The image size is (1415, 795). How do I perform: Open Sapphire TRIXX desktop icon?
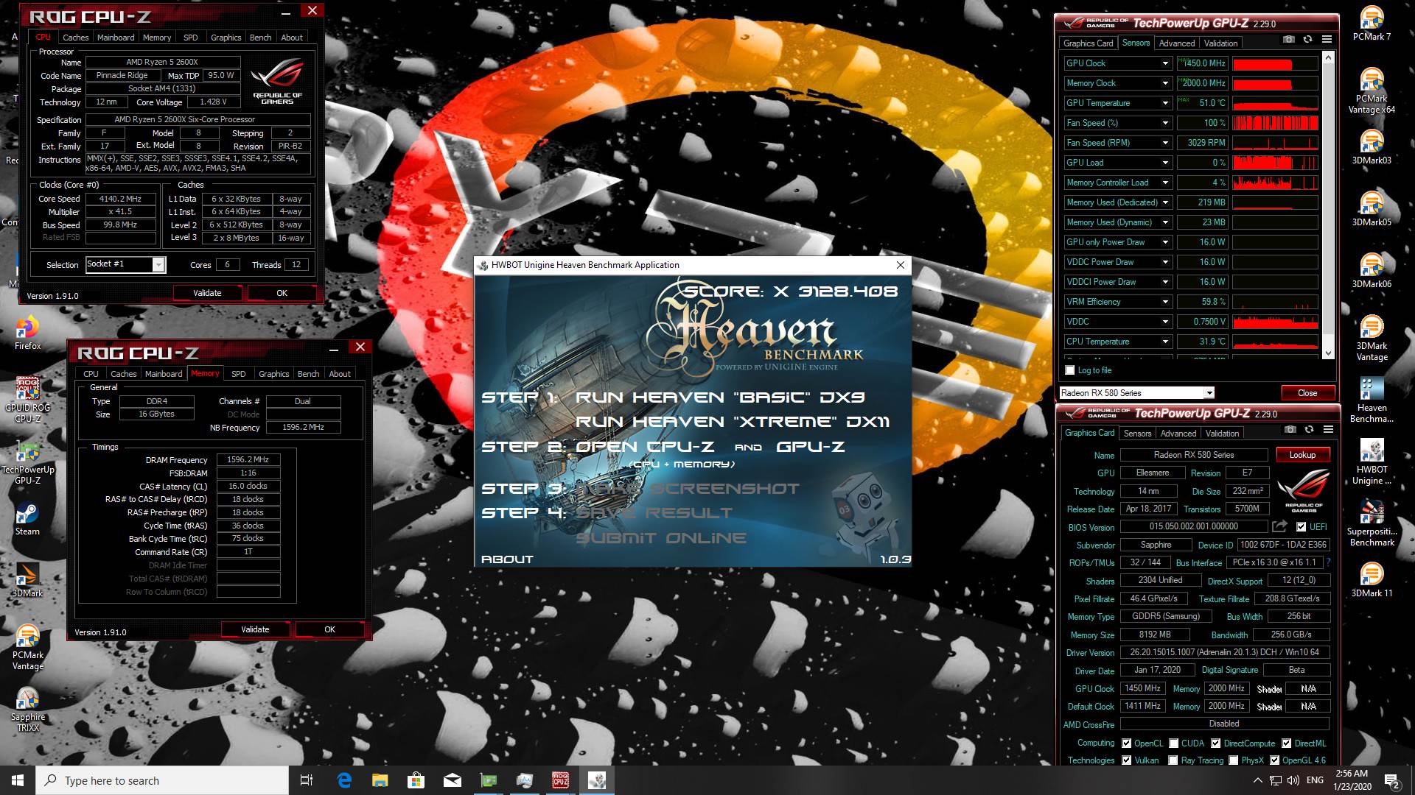pyautogui.click(x=27, y=710)
